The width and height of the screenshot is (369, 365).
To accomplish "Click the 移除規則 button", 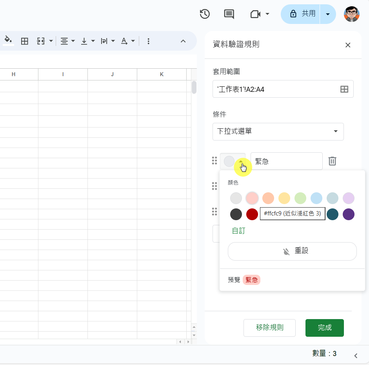I will (269, 328).
